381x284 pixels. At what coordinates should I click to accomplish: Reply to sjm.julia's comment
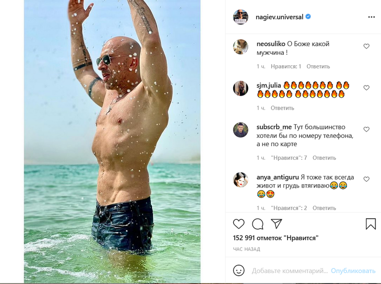282,108
